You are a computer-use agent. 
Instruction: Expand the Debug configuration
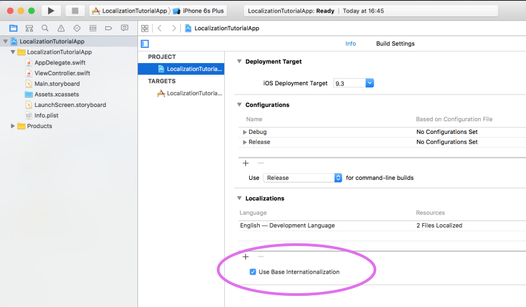[245, 133]
